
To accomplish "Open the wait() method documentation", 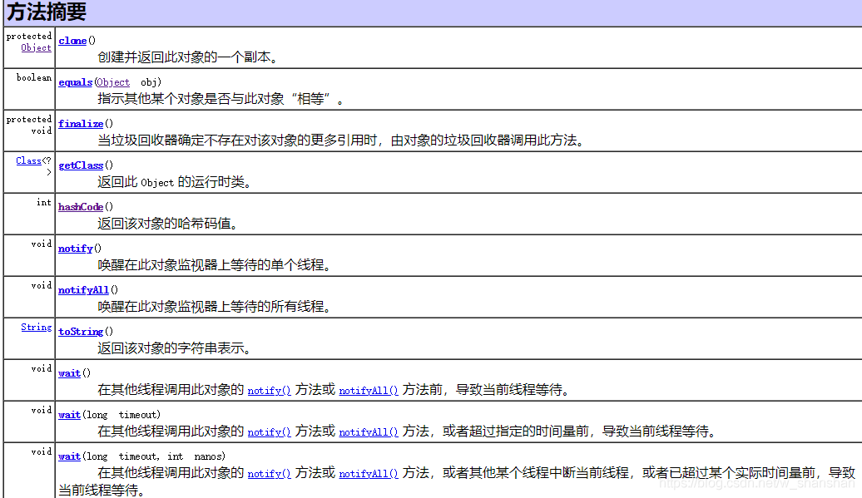I will (69, 372).
